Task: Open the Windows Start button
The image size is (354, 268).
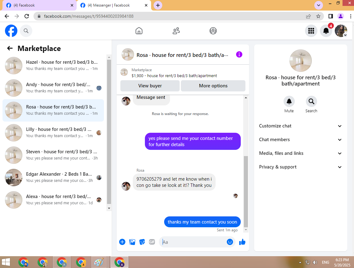Action: [x=6, y=262]
